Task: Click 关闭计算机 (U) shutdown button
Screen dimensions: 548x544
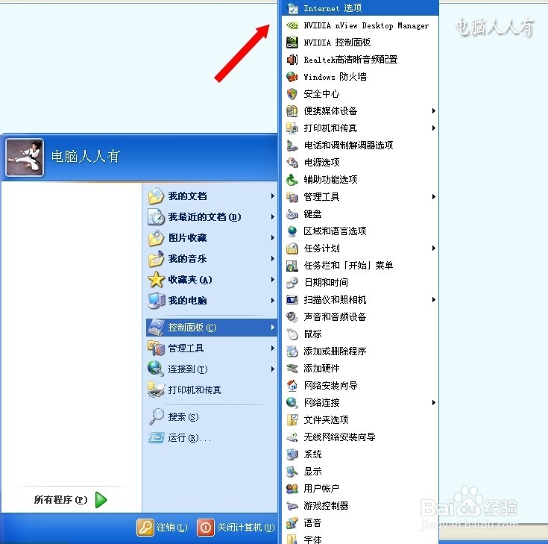Action: pyautogui.click(x=236, y=527)
